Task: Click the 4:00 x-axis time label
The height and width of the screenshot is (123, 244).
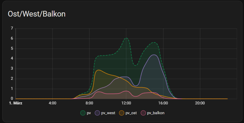Action: (x=52, y=103)
